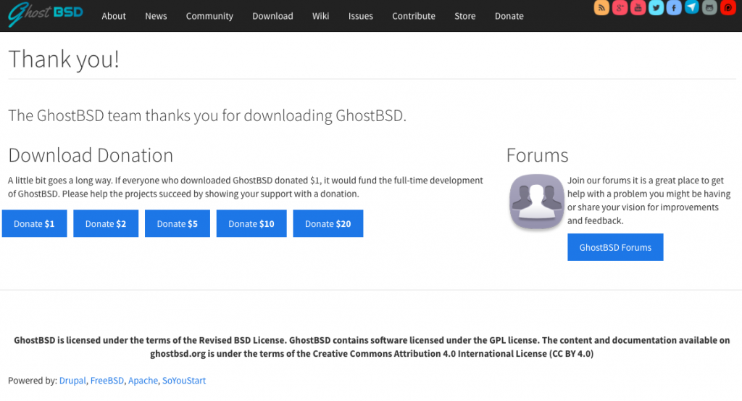Image resolution: width=742 pixels, height=401 pixels.
Task: Open the GitHub octocat icon
Action: tap(709, 7)
